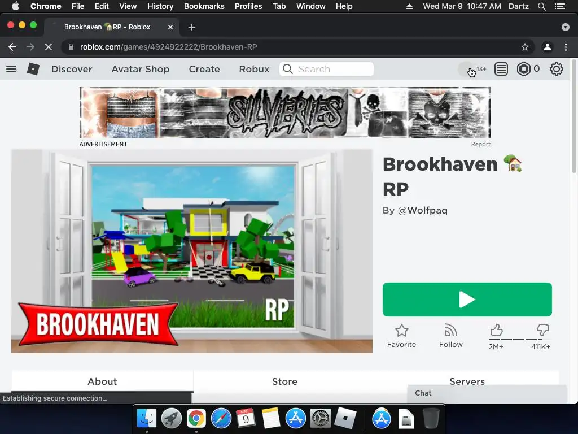Go back using the browser back arrow
Screen dimensions: 578x434
[x=12, y=47]
